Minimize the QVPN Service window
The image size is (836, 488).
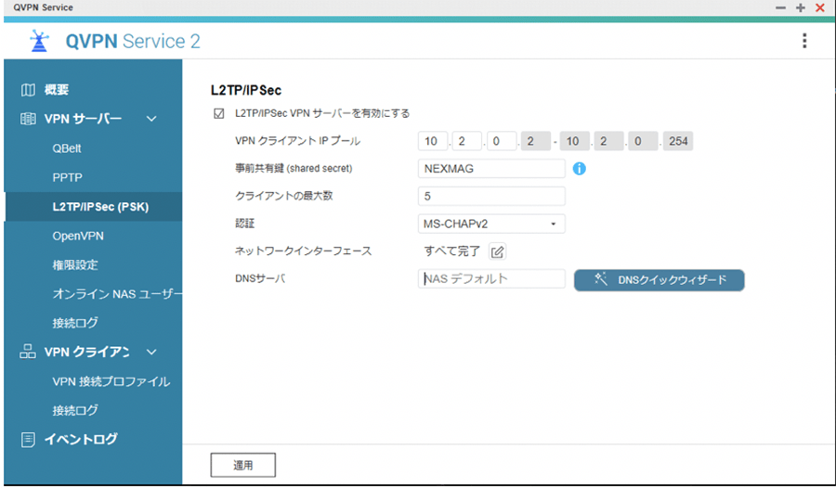coord(780,7)
